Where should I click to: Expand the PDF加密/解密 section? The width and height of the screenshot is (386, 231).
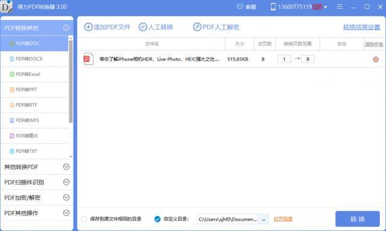click(66, 198)
